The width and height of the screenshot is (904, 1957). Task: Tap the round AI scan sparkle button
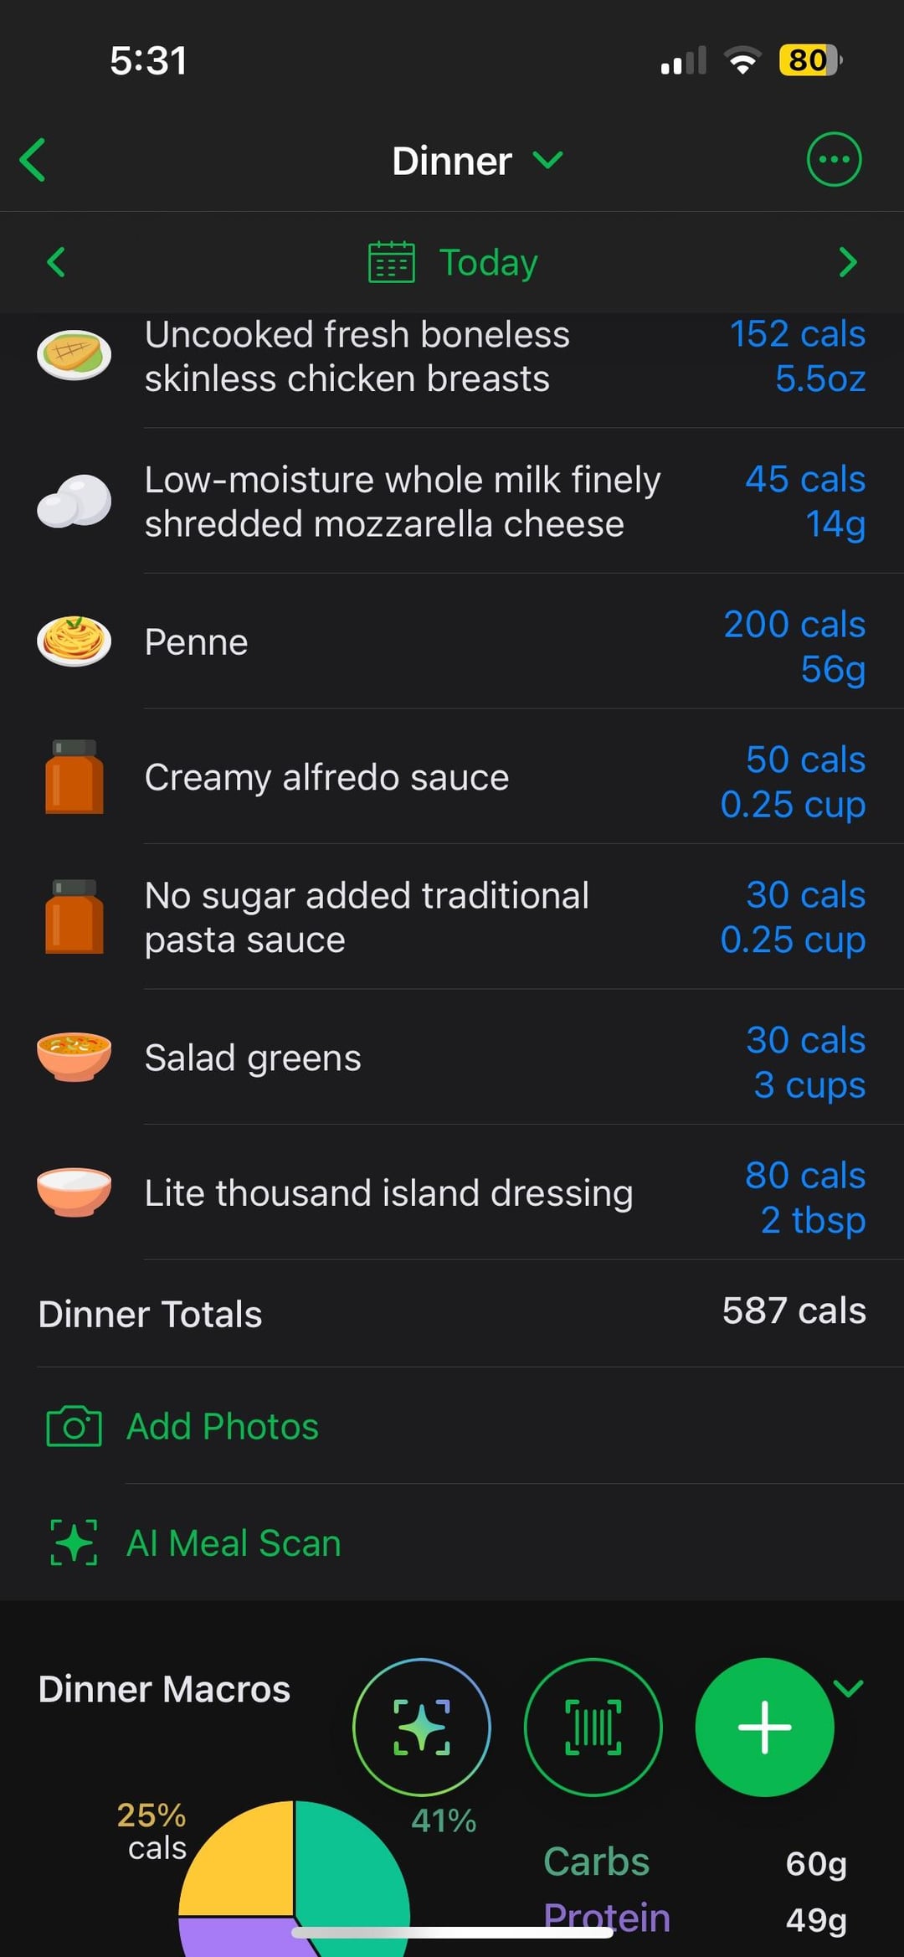(x=422, y=1727)
